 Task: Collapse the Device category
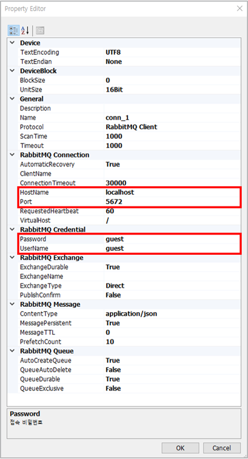tap(12, 43)
